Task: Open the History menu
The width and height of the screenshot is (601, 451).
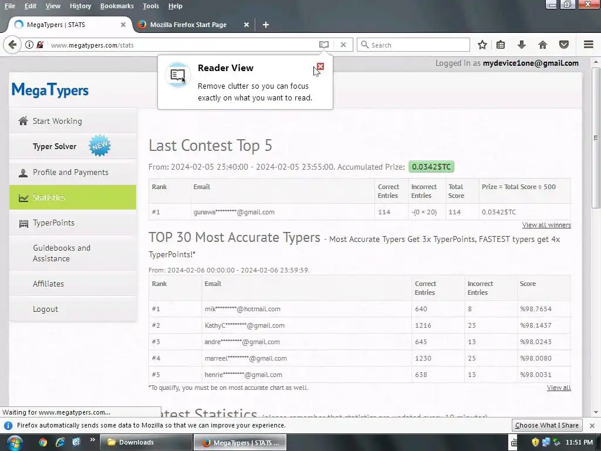Action: point(80,6)
